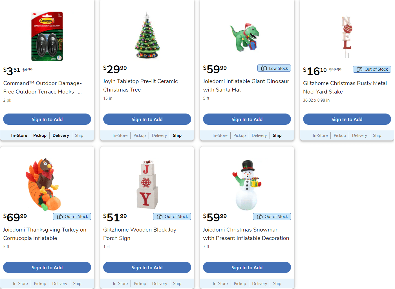
Task: Select Pickup option for the Command hooks
Action: coord(39,135)
